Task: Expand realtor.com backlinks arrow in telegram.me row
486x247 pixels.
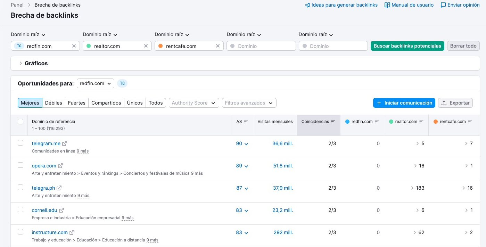Action: point(418,143)
